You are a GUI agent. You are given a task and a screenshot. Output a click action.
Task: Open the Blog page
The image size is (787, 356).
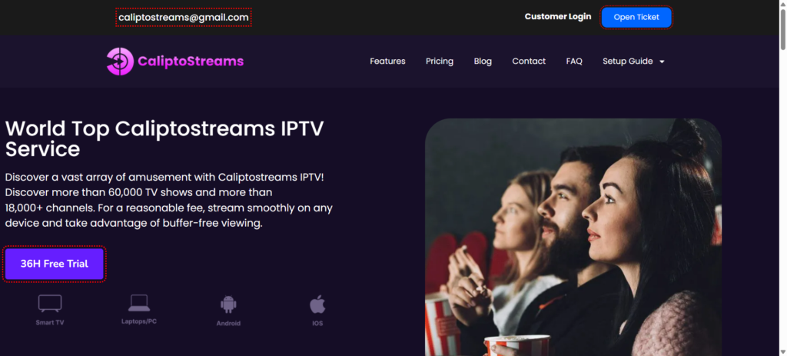[x=483, y=62]
